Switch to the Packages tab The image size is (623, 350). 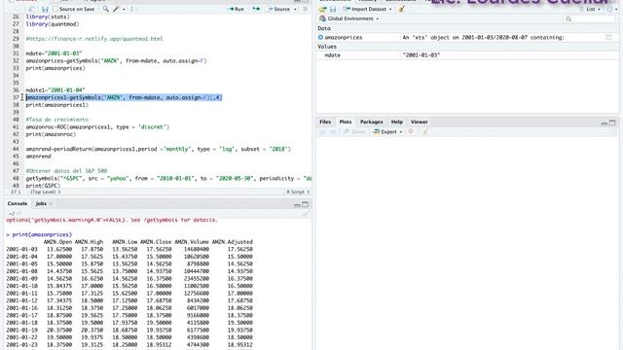(x=371, y=122)
